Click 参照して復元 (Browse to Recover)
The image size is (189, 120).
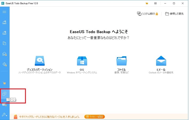click(x=174, y=14)
